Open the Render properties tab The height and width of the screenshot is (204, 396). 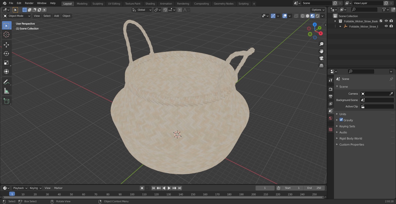point(330,89)
